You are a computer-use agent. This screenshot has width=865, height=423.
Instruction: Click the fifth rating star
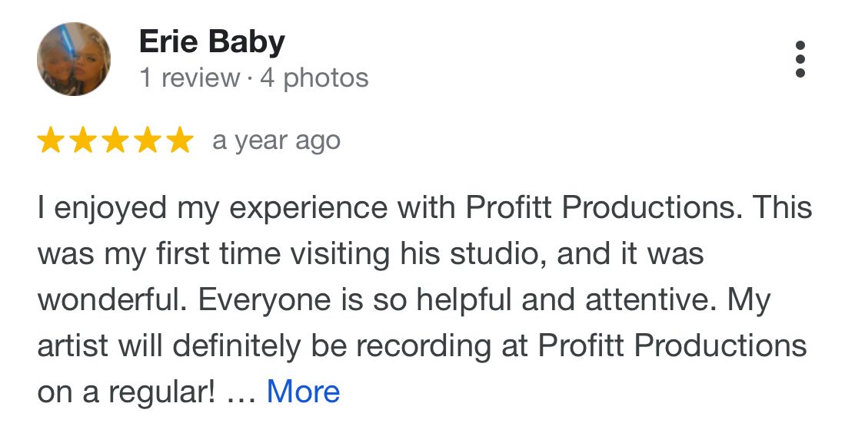point(178,141)
